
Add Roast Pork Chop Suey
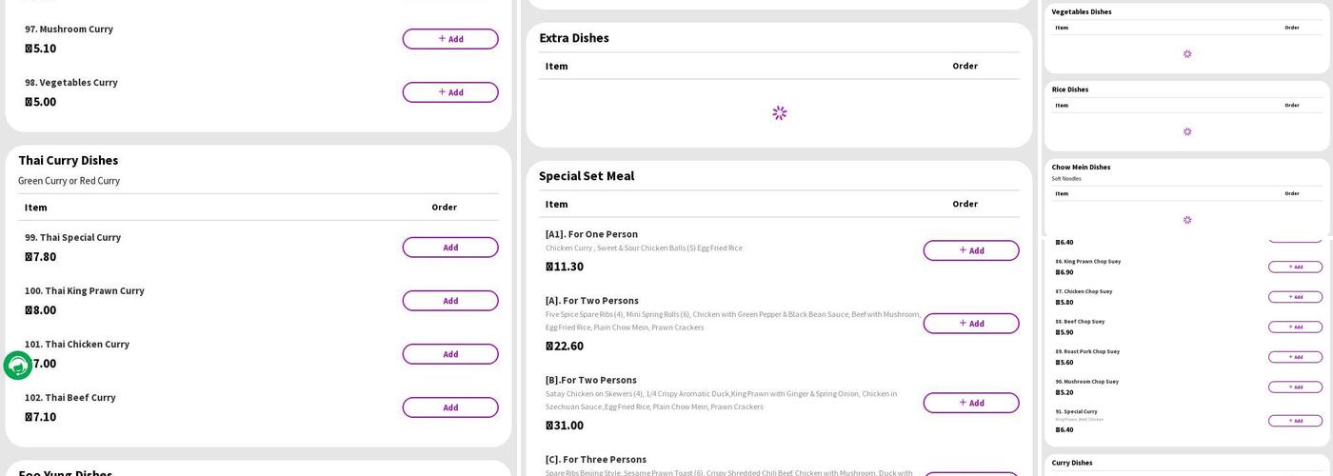pos(1294,357)
